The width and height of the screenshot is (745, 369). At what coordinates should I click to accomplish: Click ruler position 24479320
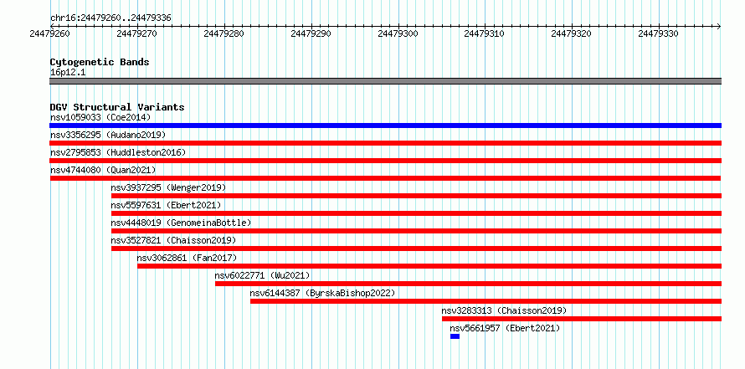(x=572, y=33)
